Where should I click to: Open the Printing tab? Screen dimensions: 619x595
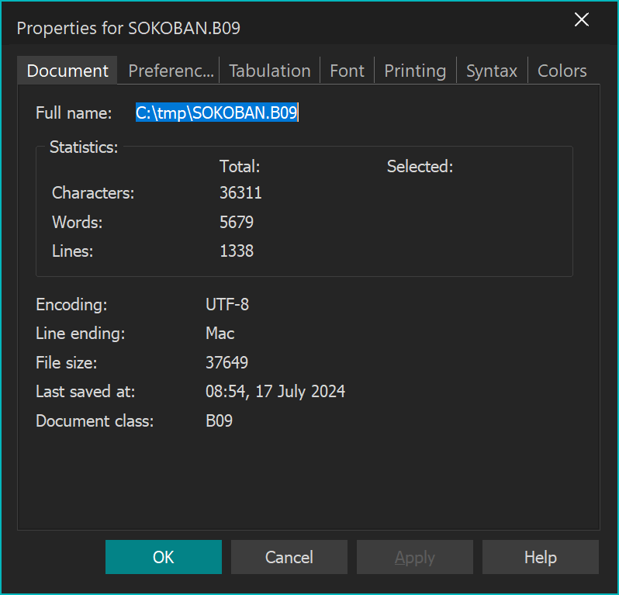point(415,71)
